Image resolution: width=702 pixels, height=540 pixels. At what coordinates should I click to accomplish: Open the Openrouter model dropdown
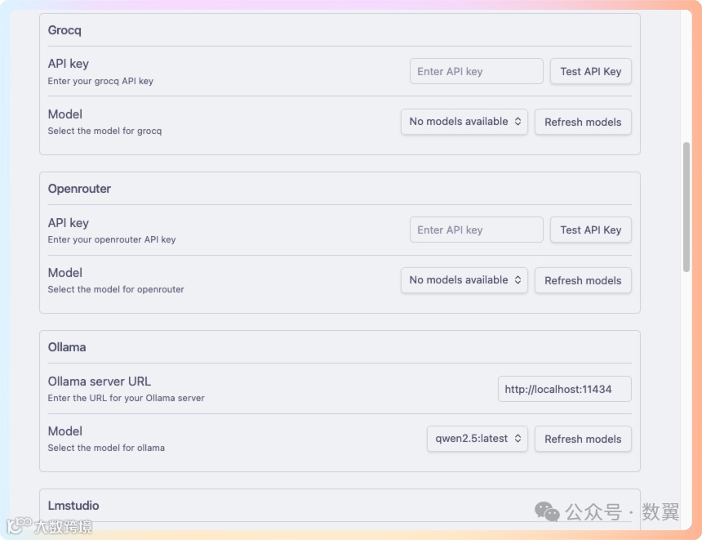coord(464,280)
